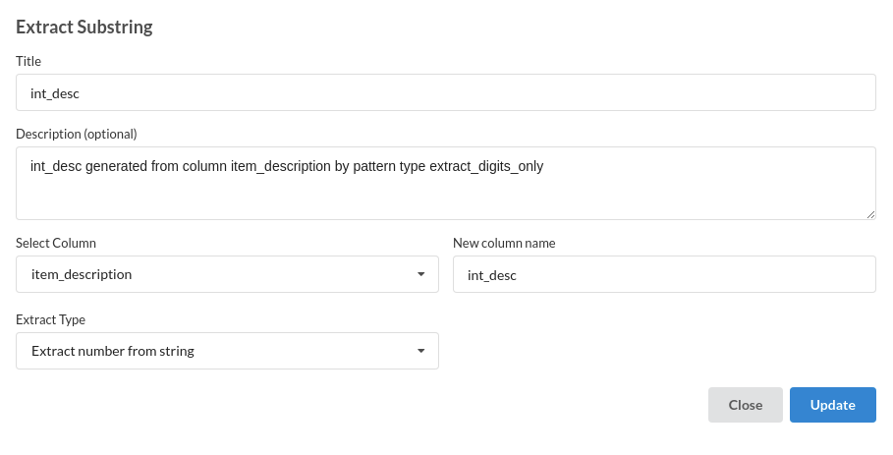Click the caret arrow beside Extract number from string

(420, 351)
